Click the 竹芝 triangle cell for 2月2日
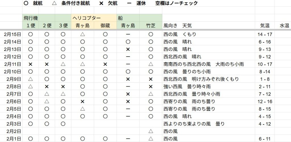This screenshot has width=291, height=142. 151,131
